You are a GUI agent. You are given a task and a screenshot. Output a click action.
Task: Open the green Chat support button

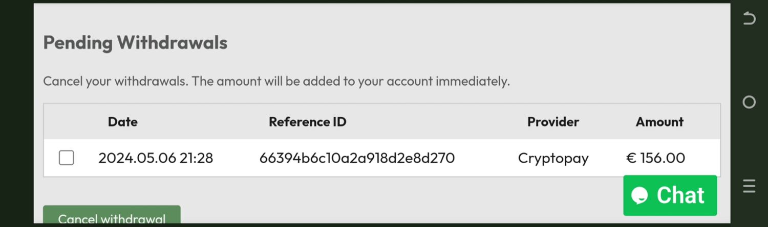pos(670,195)
